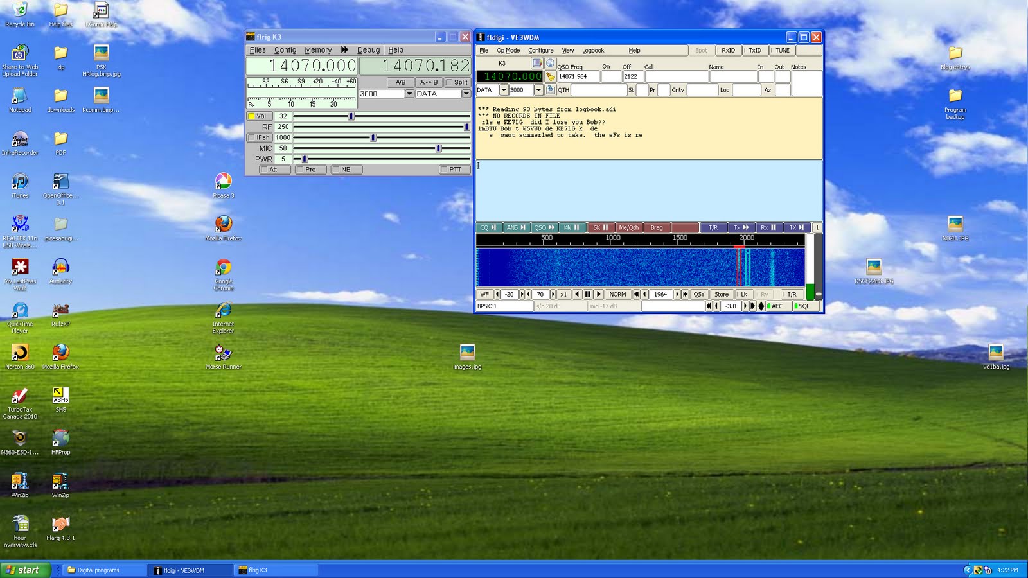Expand the DATA mode dropdown in fldigi
This screenshot has height=578, width=1028.
[x=504, y=90]
